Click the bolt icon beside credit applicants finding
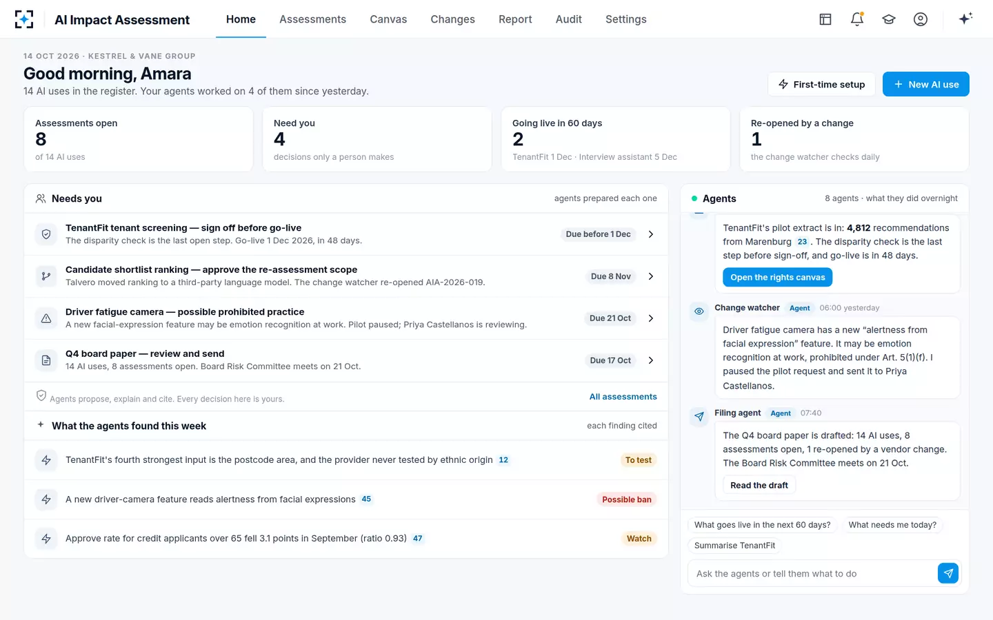This screenshot has width=993, height=620. coord(46,539)
